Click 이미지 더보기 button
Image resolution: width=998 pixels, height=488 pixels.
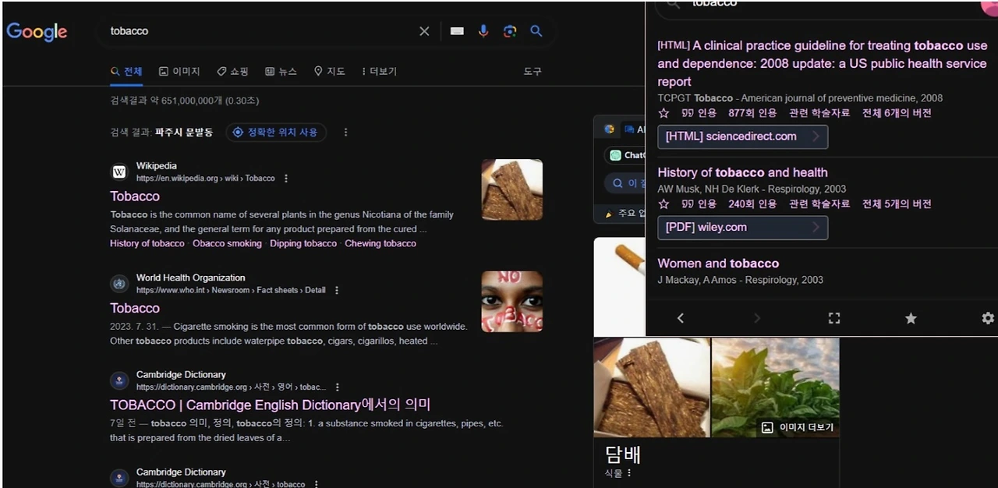click(x=798, y=427)
